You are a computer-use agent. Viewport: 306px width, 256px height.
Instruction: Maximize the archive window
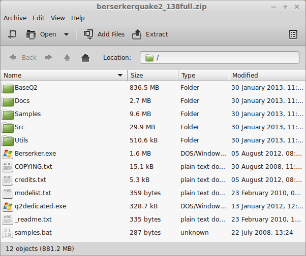point(285,7)
